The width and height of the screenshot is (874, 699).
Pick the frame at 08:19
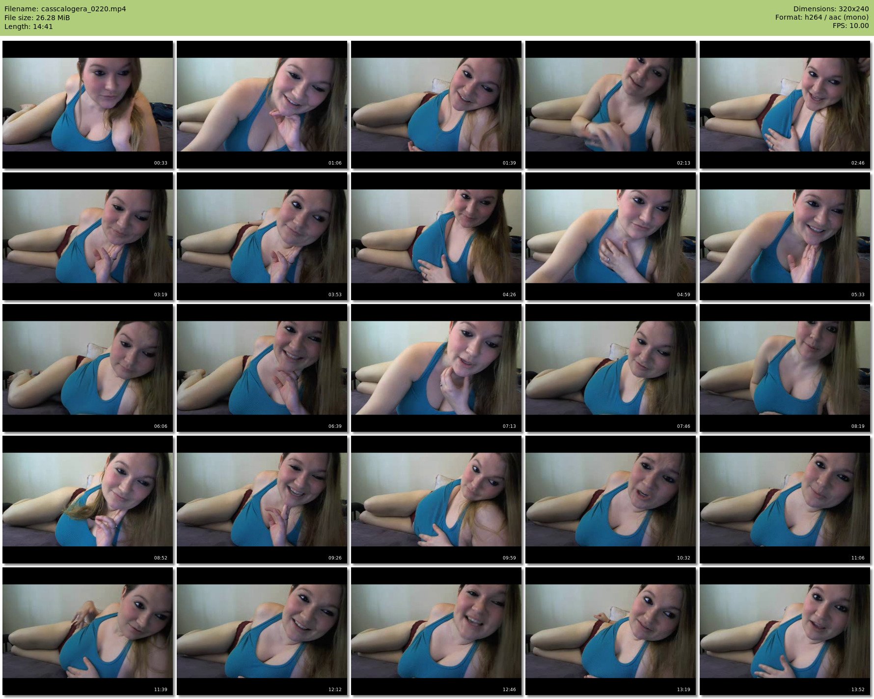(785, 368)
